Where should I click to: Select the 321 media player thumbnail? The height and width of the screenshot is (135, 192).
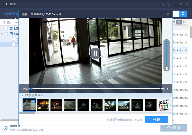163,105
